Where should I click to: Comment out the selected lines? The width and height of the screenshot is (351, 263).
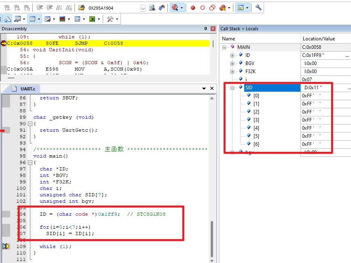(x=59, y=8)
